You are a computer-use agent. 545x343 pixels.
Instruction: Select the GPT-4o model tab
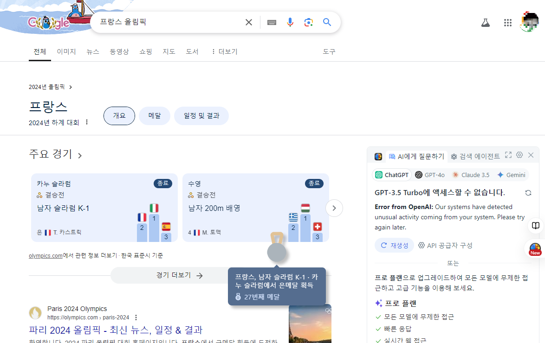[x=430, y=175]
